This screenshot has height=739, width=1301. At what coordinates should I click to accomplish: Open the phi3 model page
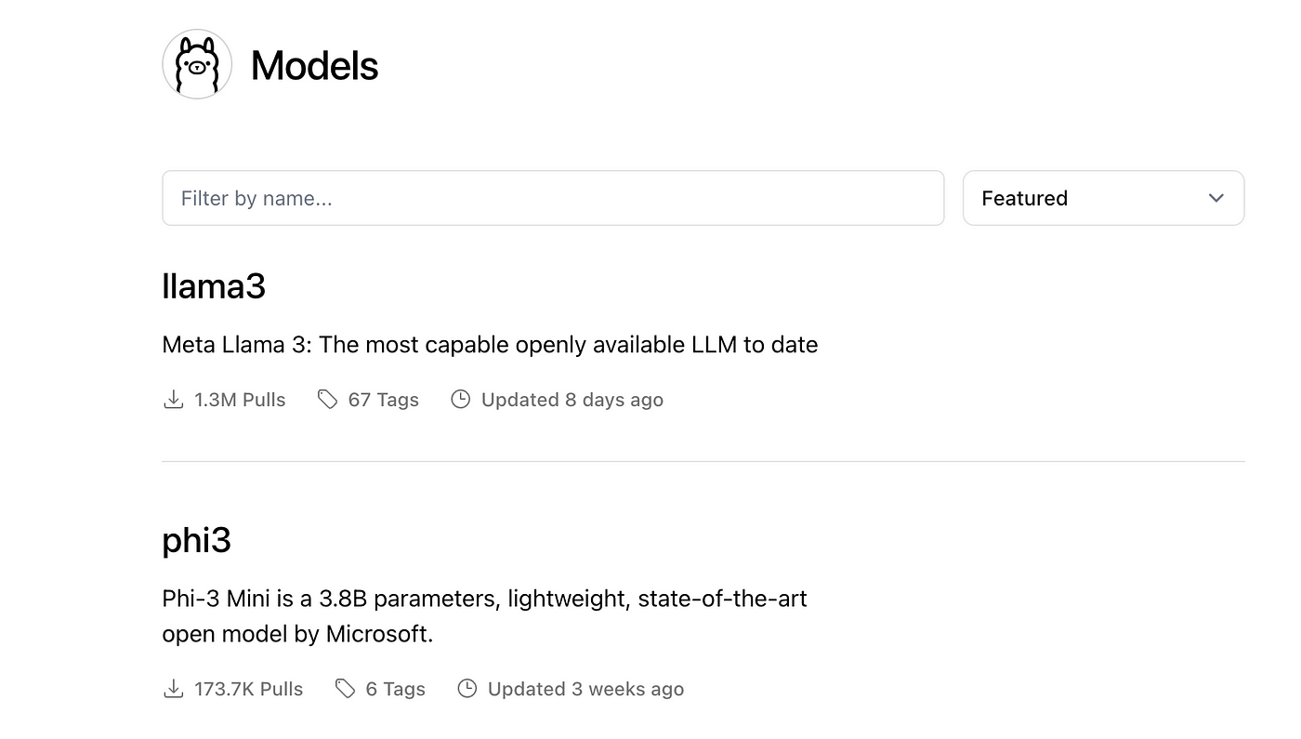[196, 541]
